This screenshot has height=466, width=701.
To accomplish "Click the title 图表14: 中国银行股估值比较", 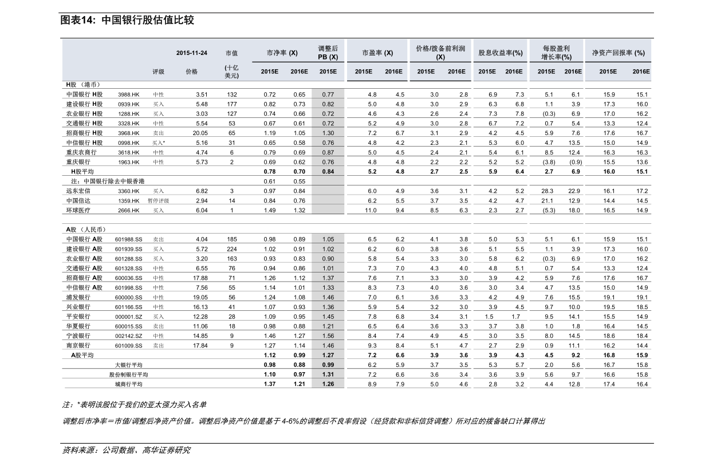I will point(127,21).
